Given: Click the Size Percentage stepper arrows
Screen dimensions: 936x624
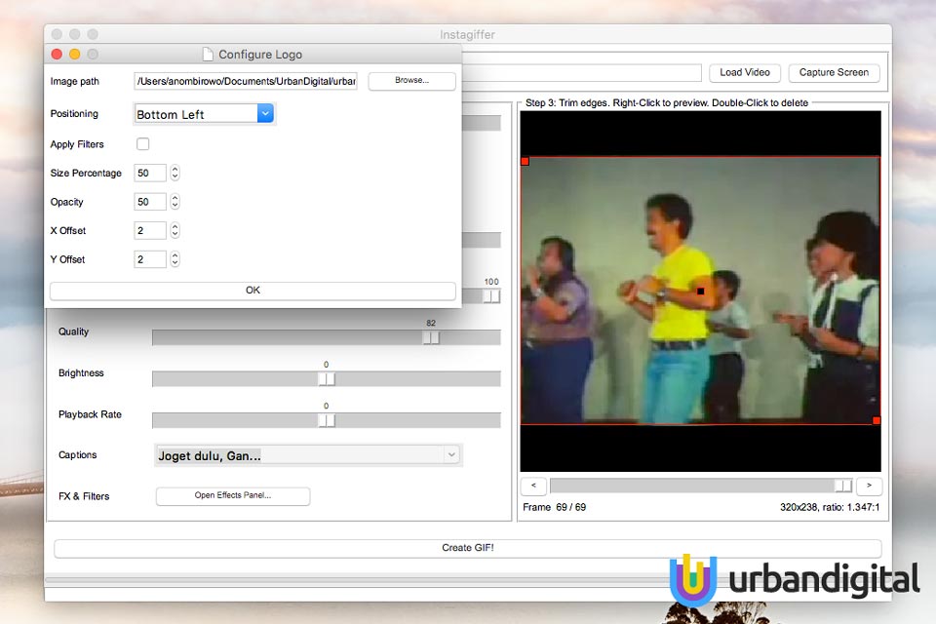Looking at the screenshot, I should pyautogui.click(x=175, y=174).
